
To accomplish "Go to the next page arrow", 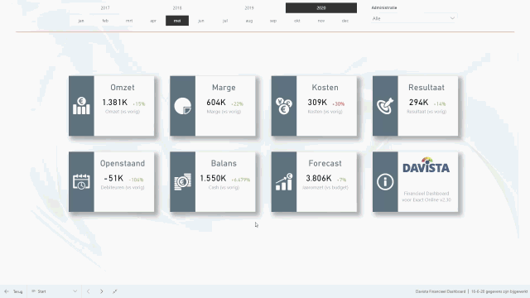I will click(x=101, y=291).
